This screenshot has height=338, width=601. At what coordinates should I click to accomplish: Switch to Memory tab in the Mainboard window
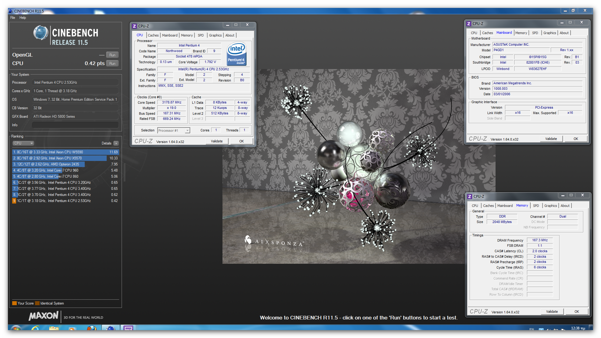521,33
